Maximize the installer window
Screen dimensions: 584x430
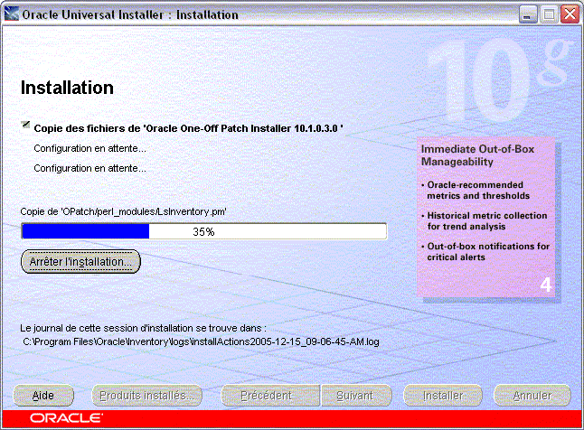click(x=550, y=14)
